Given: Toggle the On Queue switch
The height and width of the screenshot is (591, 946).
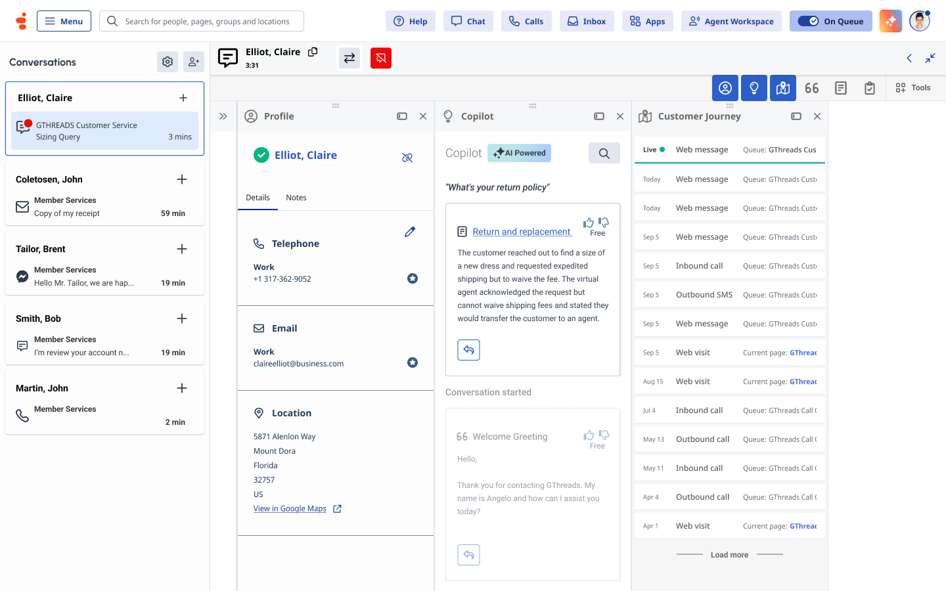Looking at the screenshot, I should [x=808, y=21].
